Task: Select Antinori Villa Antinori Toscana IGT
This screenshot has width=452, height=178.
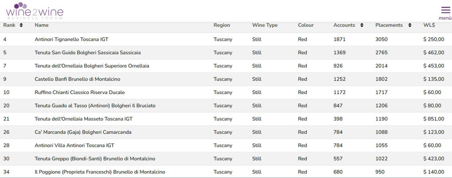Action: pos(74,145)
